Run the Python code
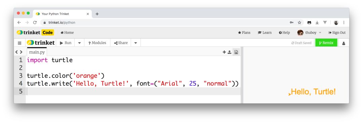Image resolution: width=363 pixels, height=123 pixels. [x=66, y=43]
